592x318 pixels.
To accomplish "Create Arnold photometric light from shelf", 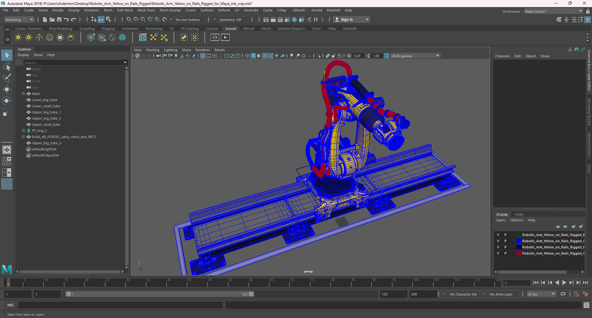I will [39, 38].
